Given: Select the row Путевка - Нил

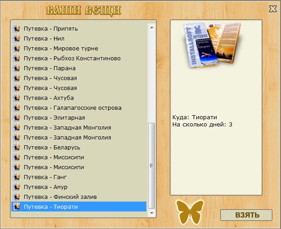Looking at the screenshot, I should coord(79,39).
